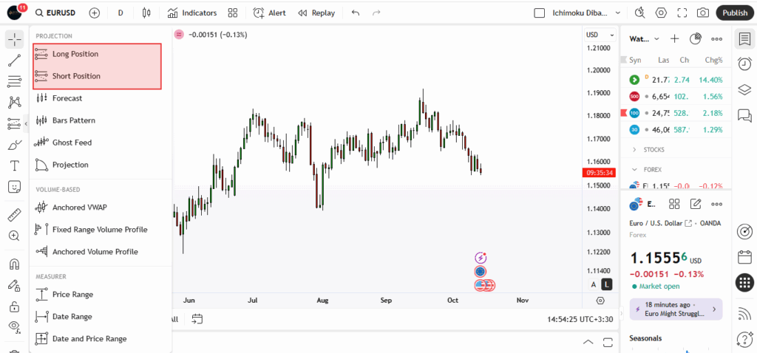Collapse the FOREX watchlist section
This screenshot has width=757, height=353.
(x=634, y=169)
